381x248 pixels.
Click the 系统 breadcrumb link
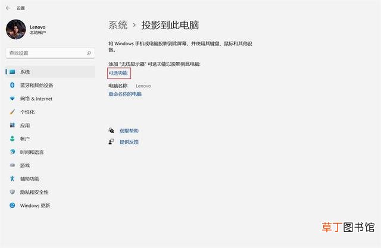(118, 25)
